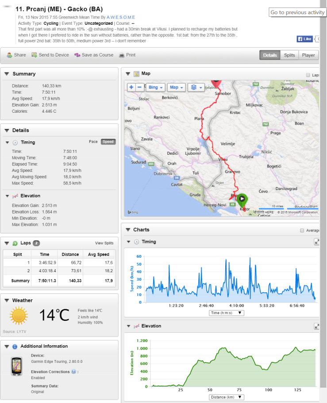Expand the Timing chart to full size
Viewport: 327px width, 403px height.
[x=317, y=242]
